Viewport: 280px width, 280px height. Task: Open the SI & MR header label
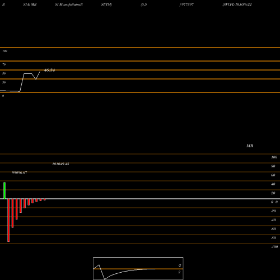pos(30,4)
